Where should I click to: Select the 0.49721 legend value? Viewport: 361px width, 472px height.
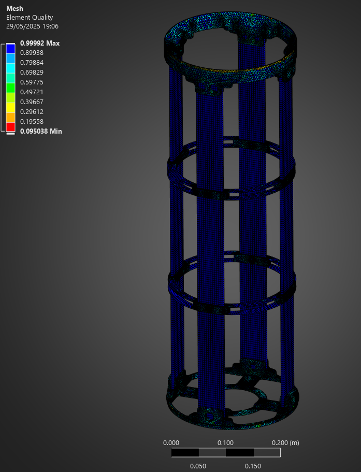[x=32, y=92]
